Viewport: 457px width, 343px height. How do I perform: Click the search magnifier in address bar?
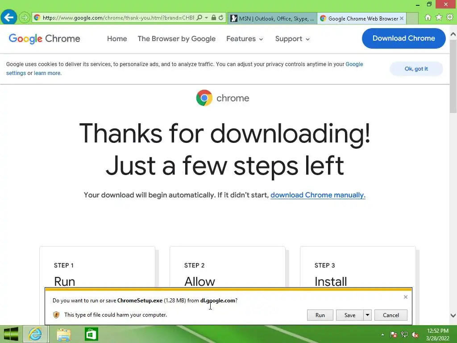pyautogui.click(x=199, y=18)
